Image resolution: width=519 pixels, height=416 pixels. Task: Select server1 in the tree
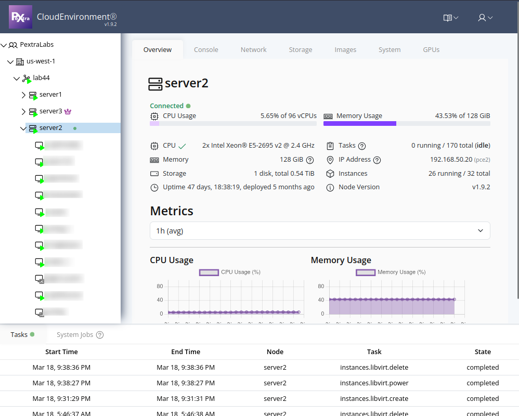(50, 95)
